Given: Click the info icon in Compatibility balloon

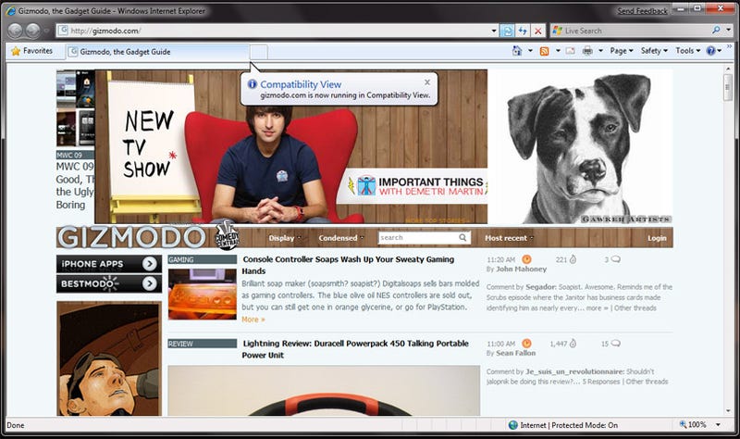Looking at the screenshot, I should coord(253,84).
